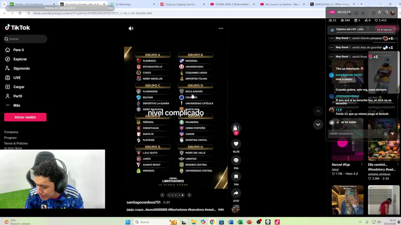Open settings gear in the LIVE overlay
The width and height of the screenshot is (401, 225).
[386, 12]
